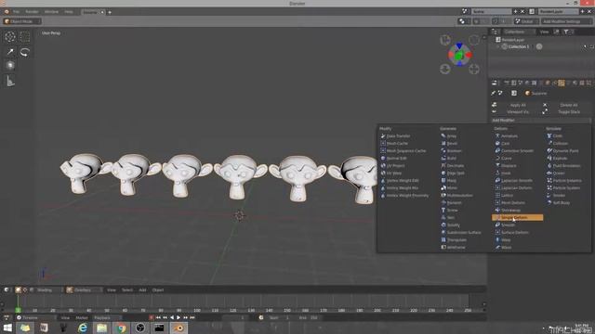Screen dimensions: 595x334
Task: Click Toggle Stack button
Action: pos(568,112)
